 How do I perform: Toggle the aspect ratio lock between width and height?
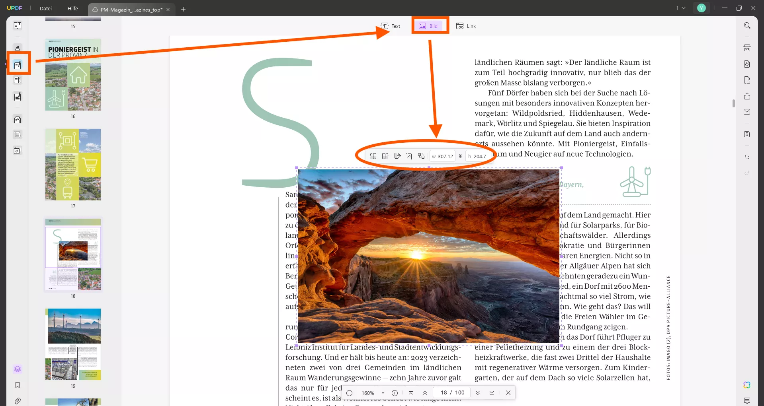pos(460,156)
